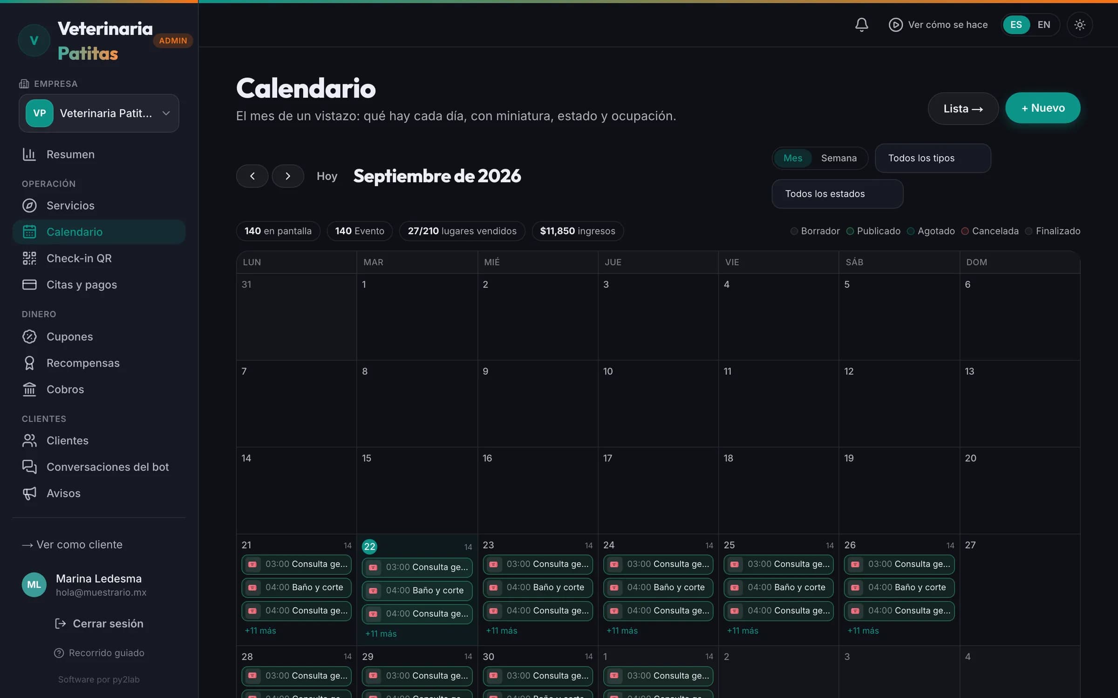1118x698 pixels.
Task: Click the Avisos megaphone icon
Action: point(29,493)
